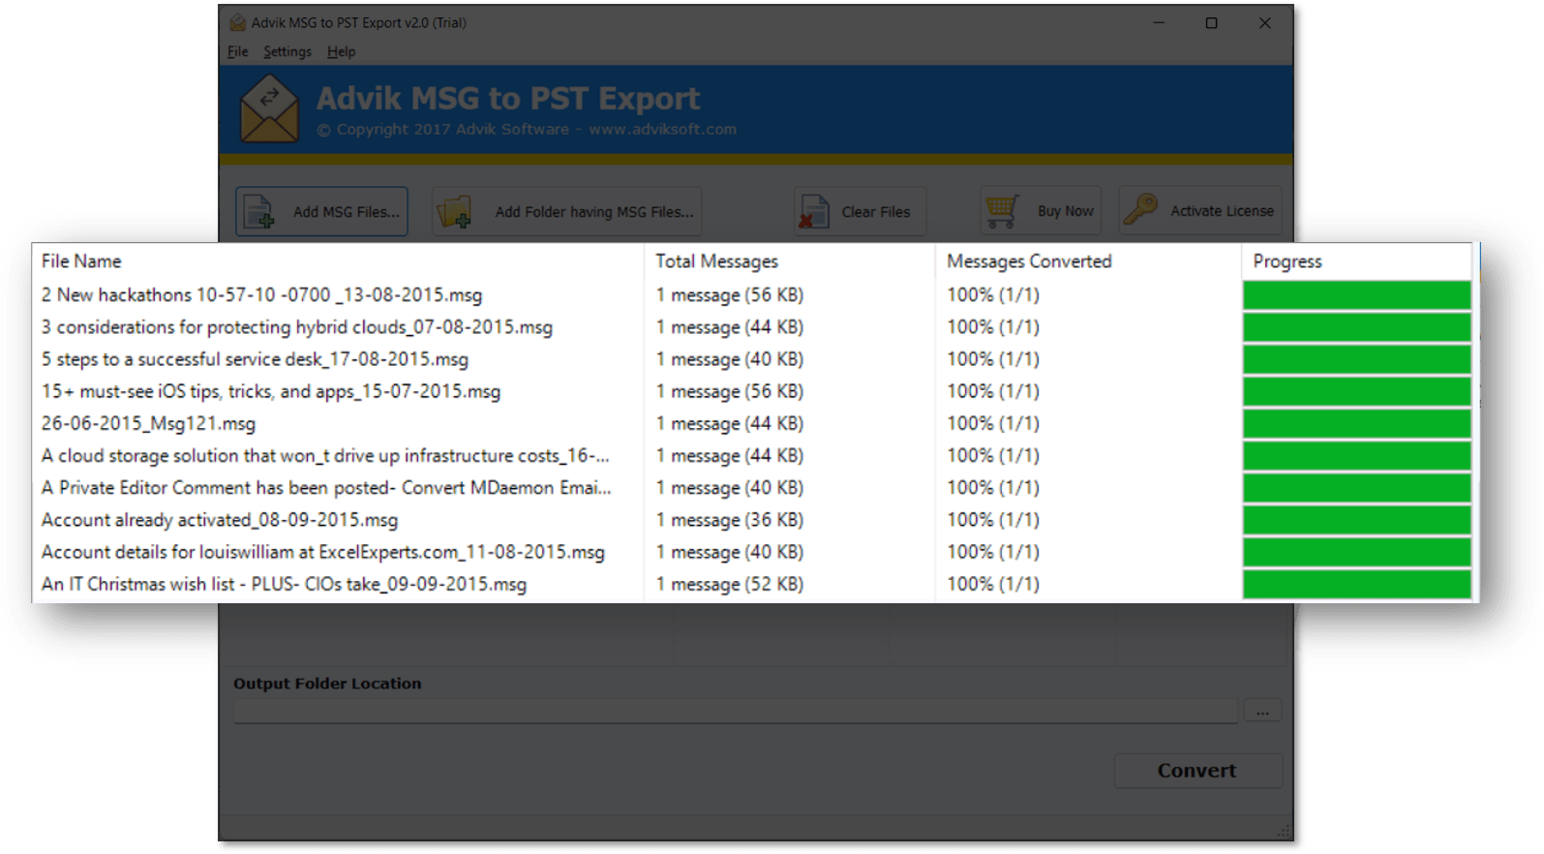Click the progress bar of 2 New hackathons row
Screen dimensions: 1544x854
coord(1356,295)
